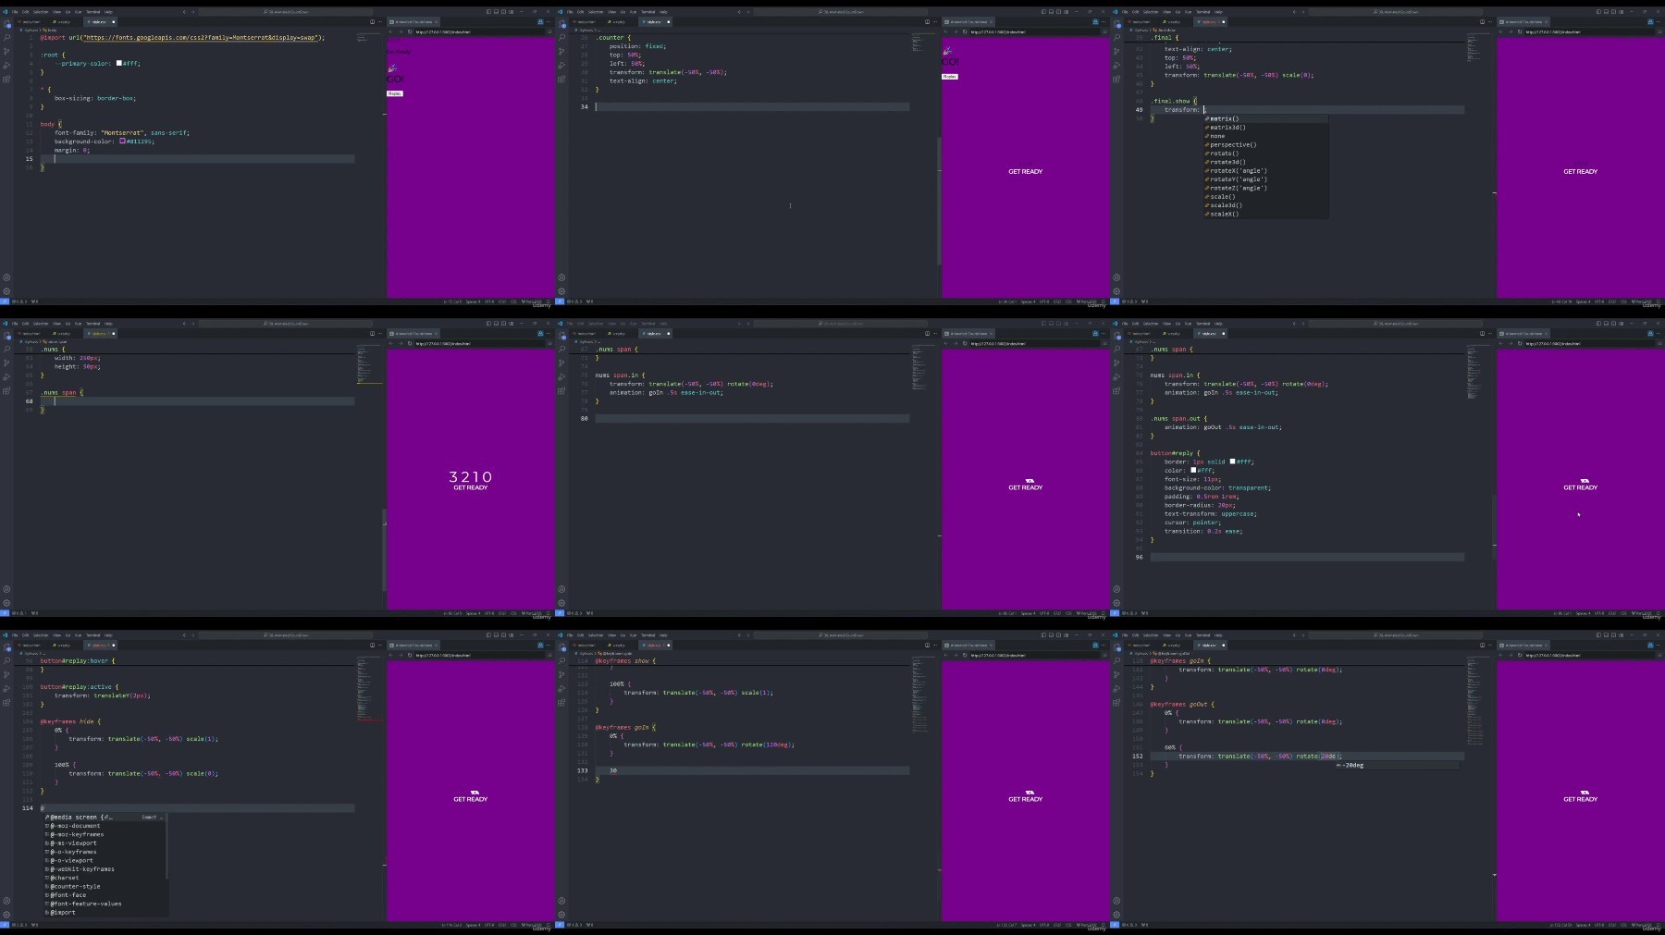The height and width of the screenshot is (935, 1665).
Task: Click preview forward arrow in transform autocomplete window
Action: (x=1511, y=31)
